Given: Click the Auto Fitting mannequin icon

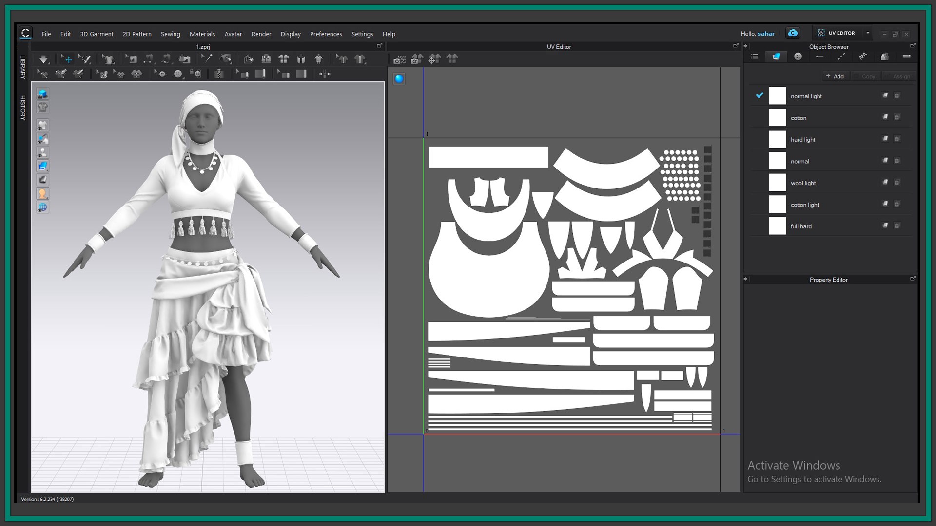Looking at the screenshot, I should pyautogui.click(x=319, y=59).
